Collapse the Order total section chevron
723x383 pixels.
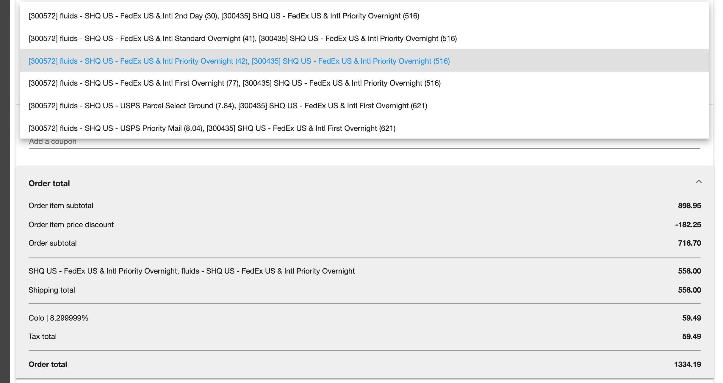[699, 181]
